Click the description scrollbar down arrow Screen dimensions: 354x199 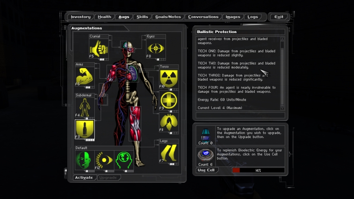tap(282, 108)
